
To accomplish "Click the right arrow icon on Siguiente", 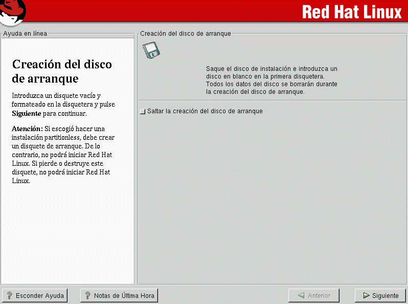I will pyautogui.click(x=366, y=295).
